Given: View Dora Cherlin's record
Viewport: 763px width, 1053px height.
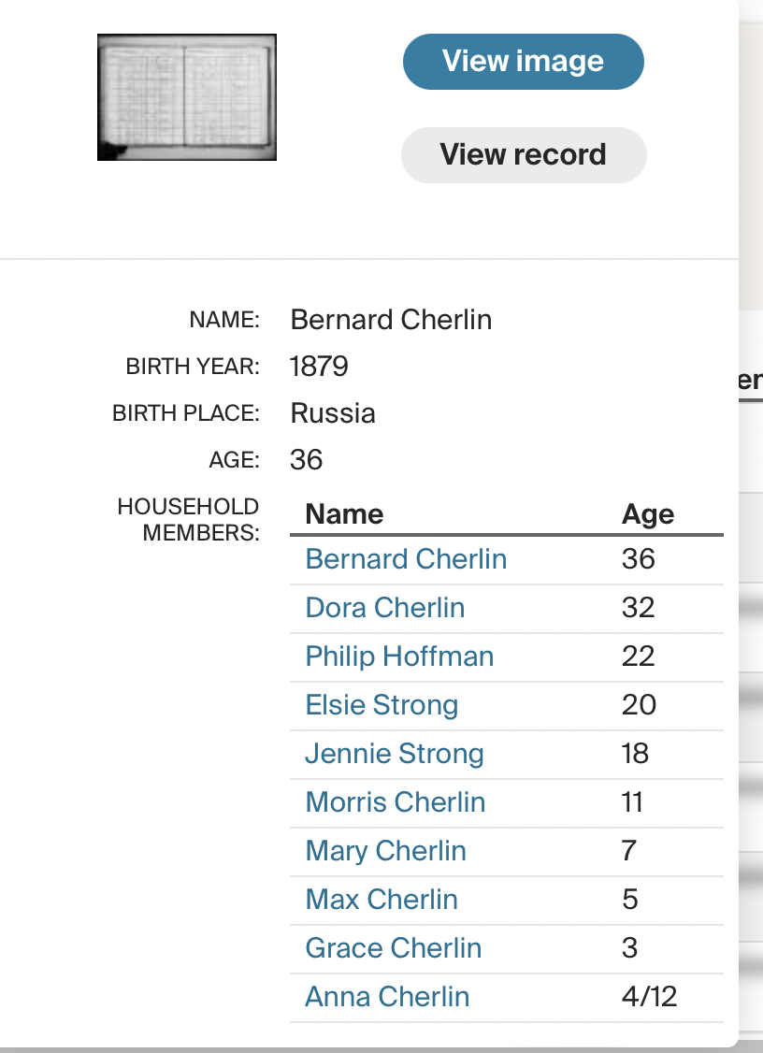Looking at the screenshot, I should (384, 607).
